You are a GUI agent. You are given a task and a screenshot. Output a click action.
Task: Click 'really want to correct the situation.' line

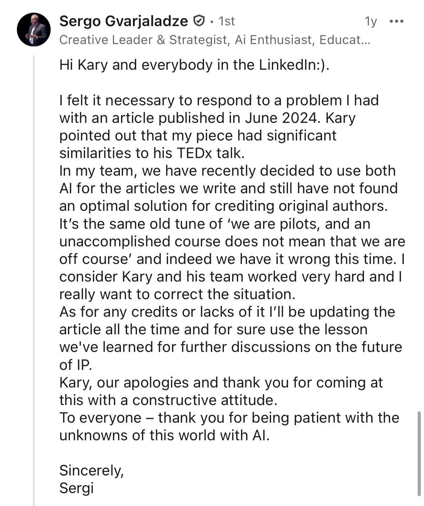[x=177, y=294]
